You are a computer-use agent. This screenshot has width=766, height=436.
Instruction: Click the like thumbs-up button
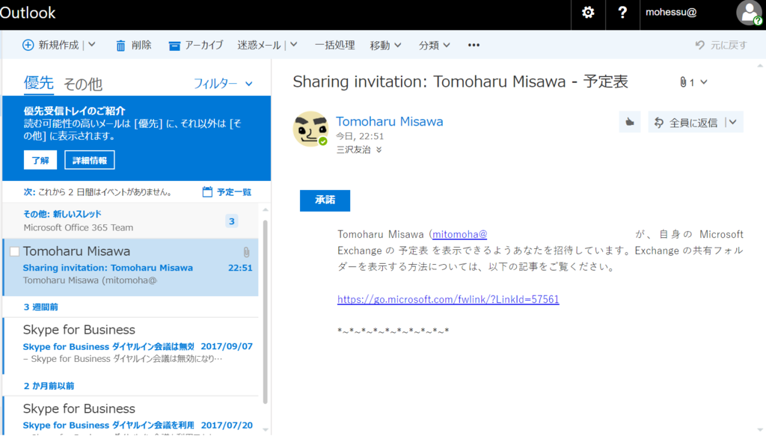(x=630, y=122)
